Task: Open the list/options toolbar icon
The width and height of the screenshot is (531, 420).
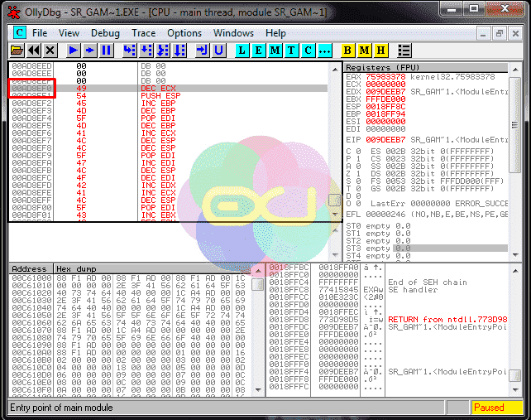Action: click(x=404, y=51)
